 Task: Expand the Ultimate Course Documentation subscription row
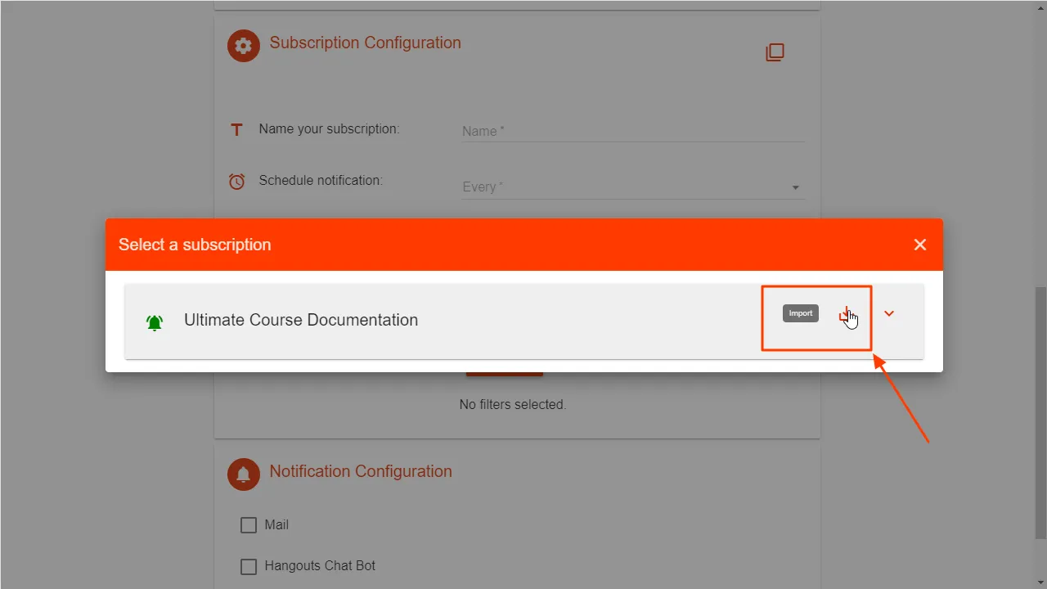click(889, 313)
